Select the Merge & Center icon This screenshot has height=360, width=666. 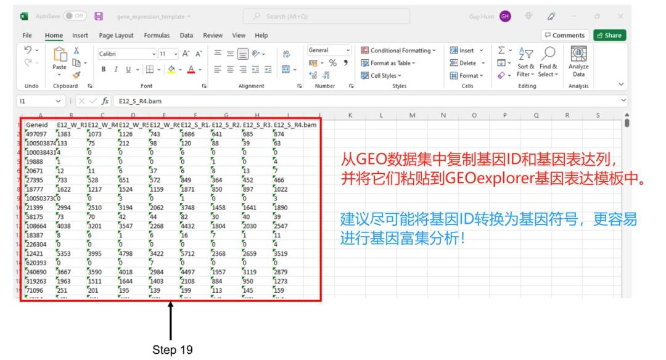point(284,68)
